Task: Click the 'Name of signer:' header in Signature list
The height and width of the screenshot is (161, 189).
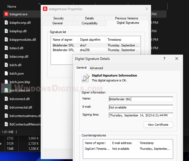Action: 65,40
